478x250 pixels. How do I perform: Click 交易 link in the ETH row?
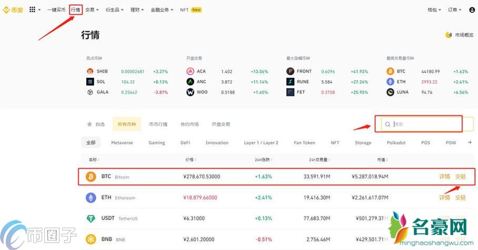coord(460,197)
